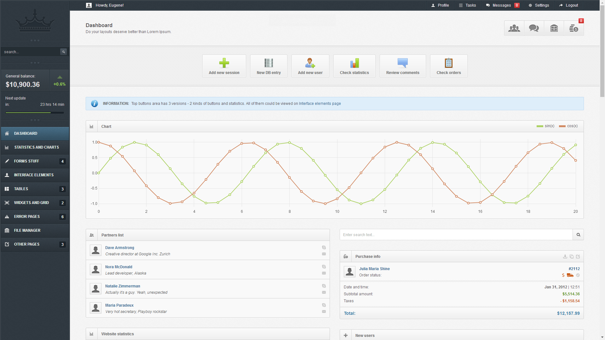Click the balance statistics mini chart icon
The image size is (605, 340).
pyautogui.click(x=60, y=77)
